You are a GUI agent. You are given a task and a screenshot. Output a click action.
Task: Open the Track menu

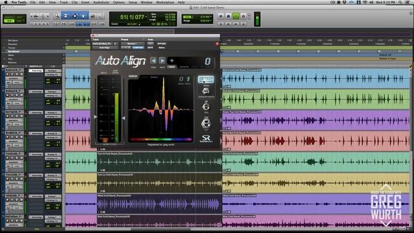(63, 2)
